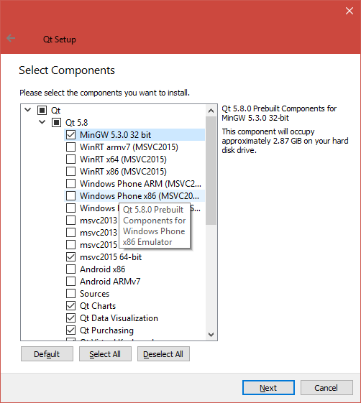Collapse the Qt 5.8 tree node
This screenshot has width=361, height=403.
point(42,122)
